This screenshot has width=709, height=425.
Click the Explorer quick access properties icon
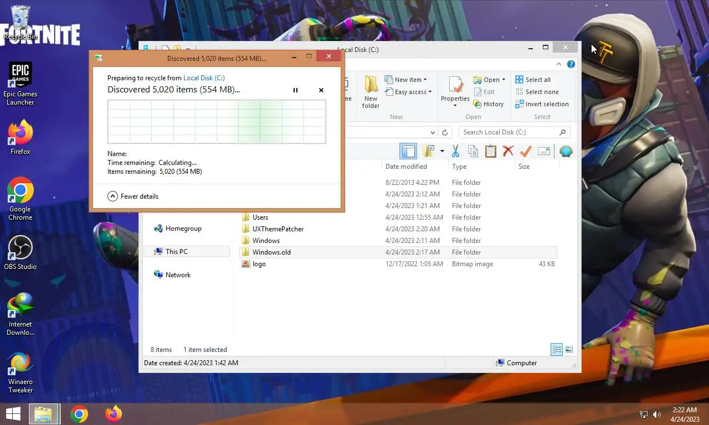pos(165,49)
